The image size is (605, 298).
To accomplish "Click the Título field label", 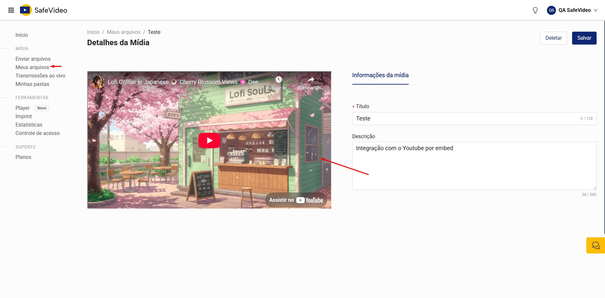I will pyautogui.click(x=362, y=106).
